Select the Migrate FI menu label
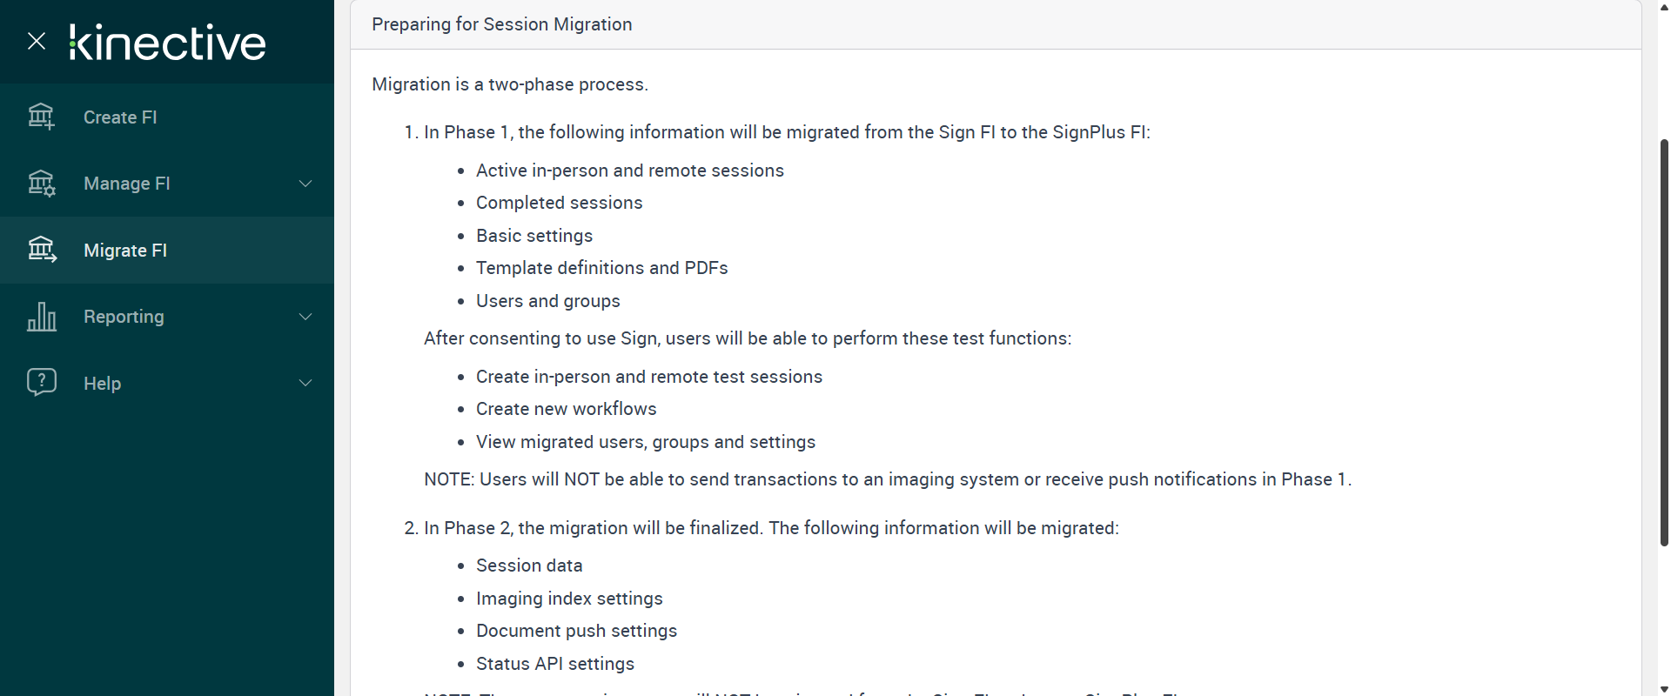This screenshot has height=696, width=1671. (x=125, y=251)
